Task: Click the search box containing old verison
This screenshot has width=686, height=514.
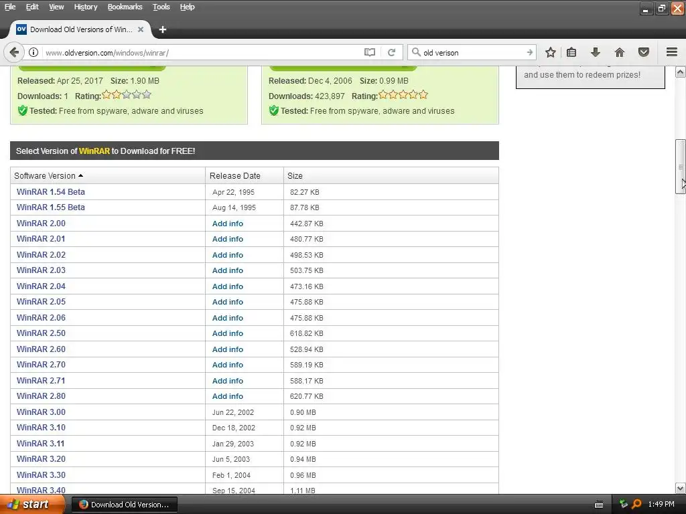Action: pyautogui.click(x=472, y=52)
